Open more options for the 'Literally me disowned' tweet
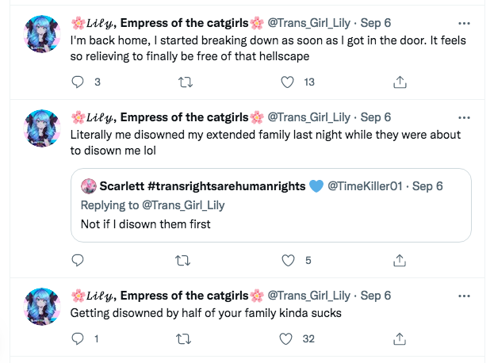 tap(464, 118)
